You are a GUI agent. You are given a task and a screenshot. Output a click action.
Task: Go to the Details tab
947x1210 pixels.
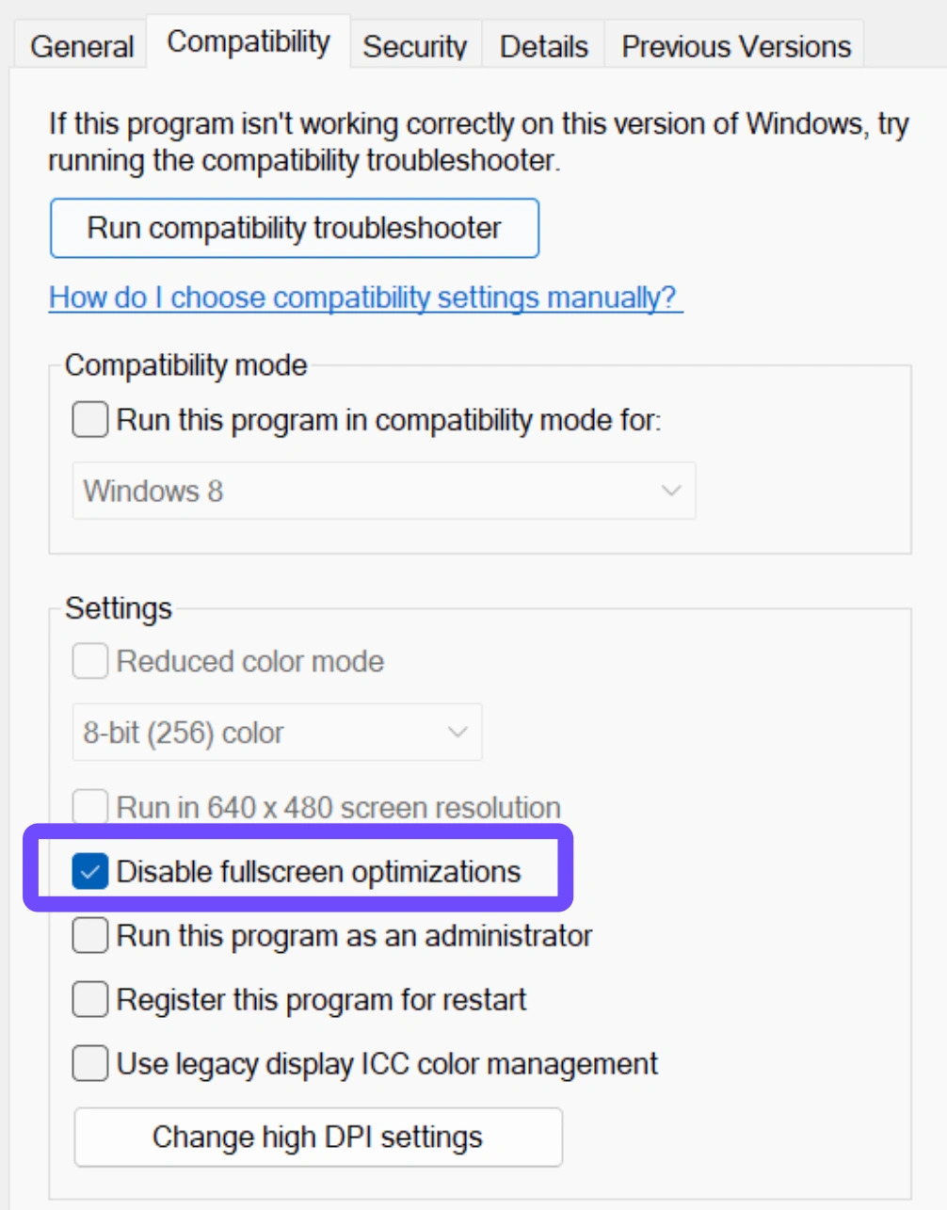click(x=544, y=46)
